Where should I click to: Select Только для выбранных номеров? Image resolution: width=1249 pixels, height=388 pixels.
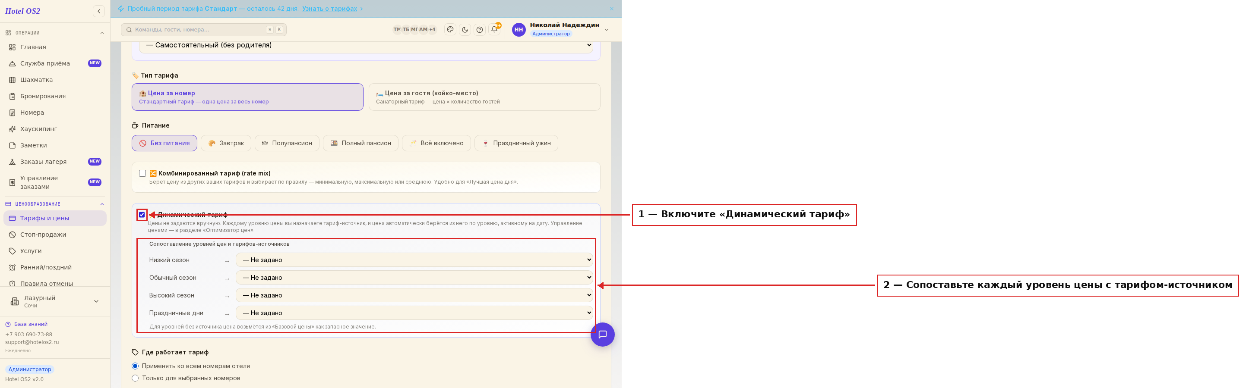(x=135, y=379)
